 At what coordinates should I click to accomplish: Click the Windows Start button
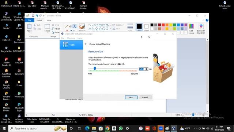pyautogui.click(x=4, y=128)
